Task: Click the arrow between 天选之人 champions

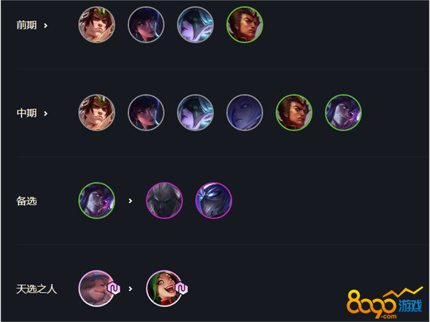Action: coord(130,288)
